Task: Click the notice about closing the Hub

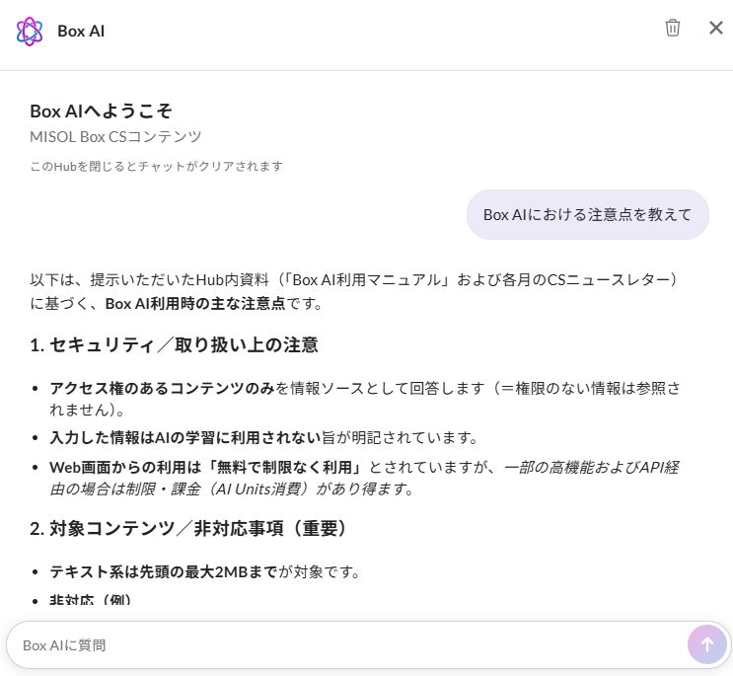Action: (x=156, y=166)
